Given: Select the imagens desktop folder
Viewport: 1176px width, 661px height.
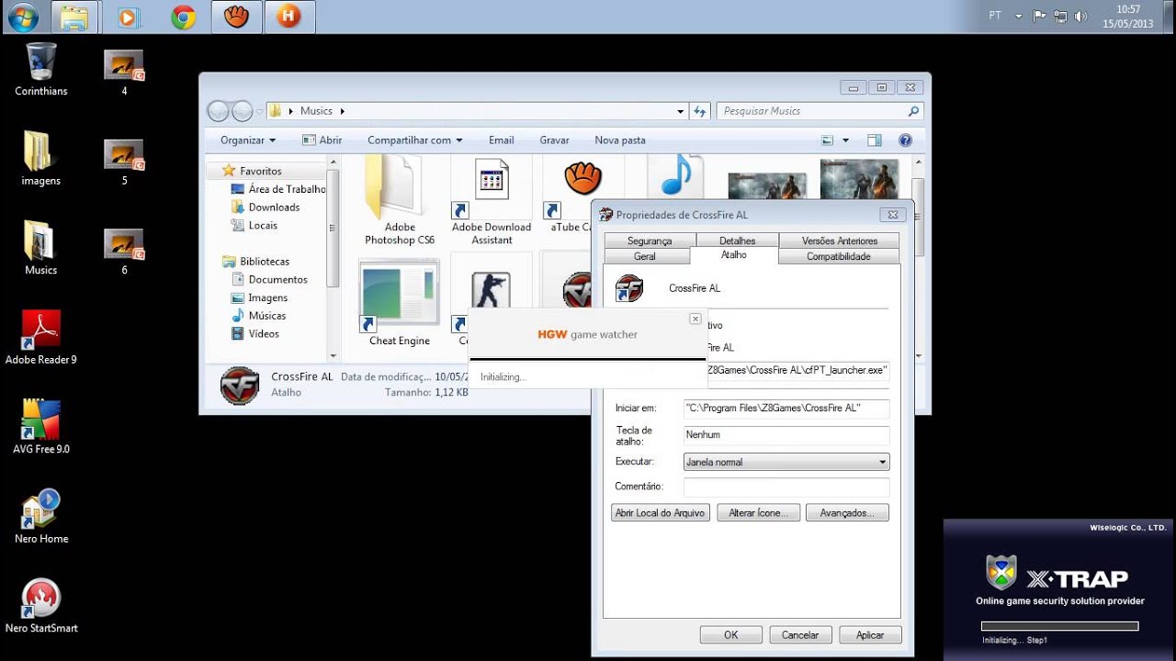Looking at the screenshot, I should click(40, 159).
